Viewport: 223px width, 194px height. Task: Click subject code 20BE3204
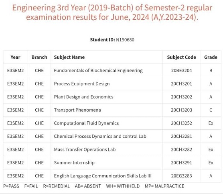(181, 71)
